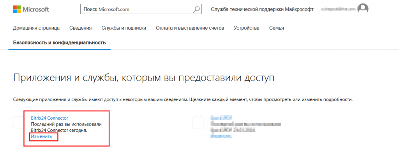Go to Домашняя страница tab
This screenshot has height=159, width=399.
[x=36, y=28]
